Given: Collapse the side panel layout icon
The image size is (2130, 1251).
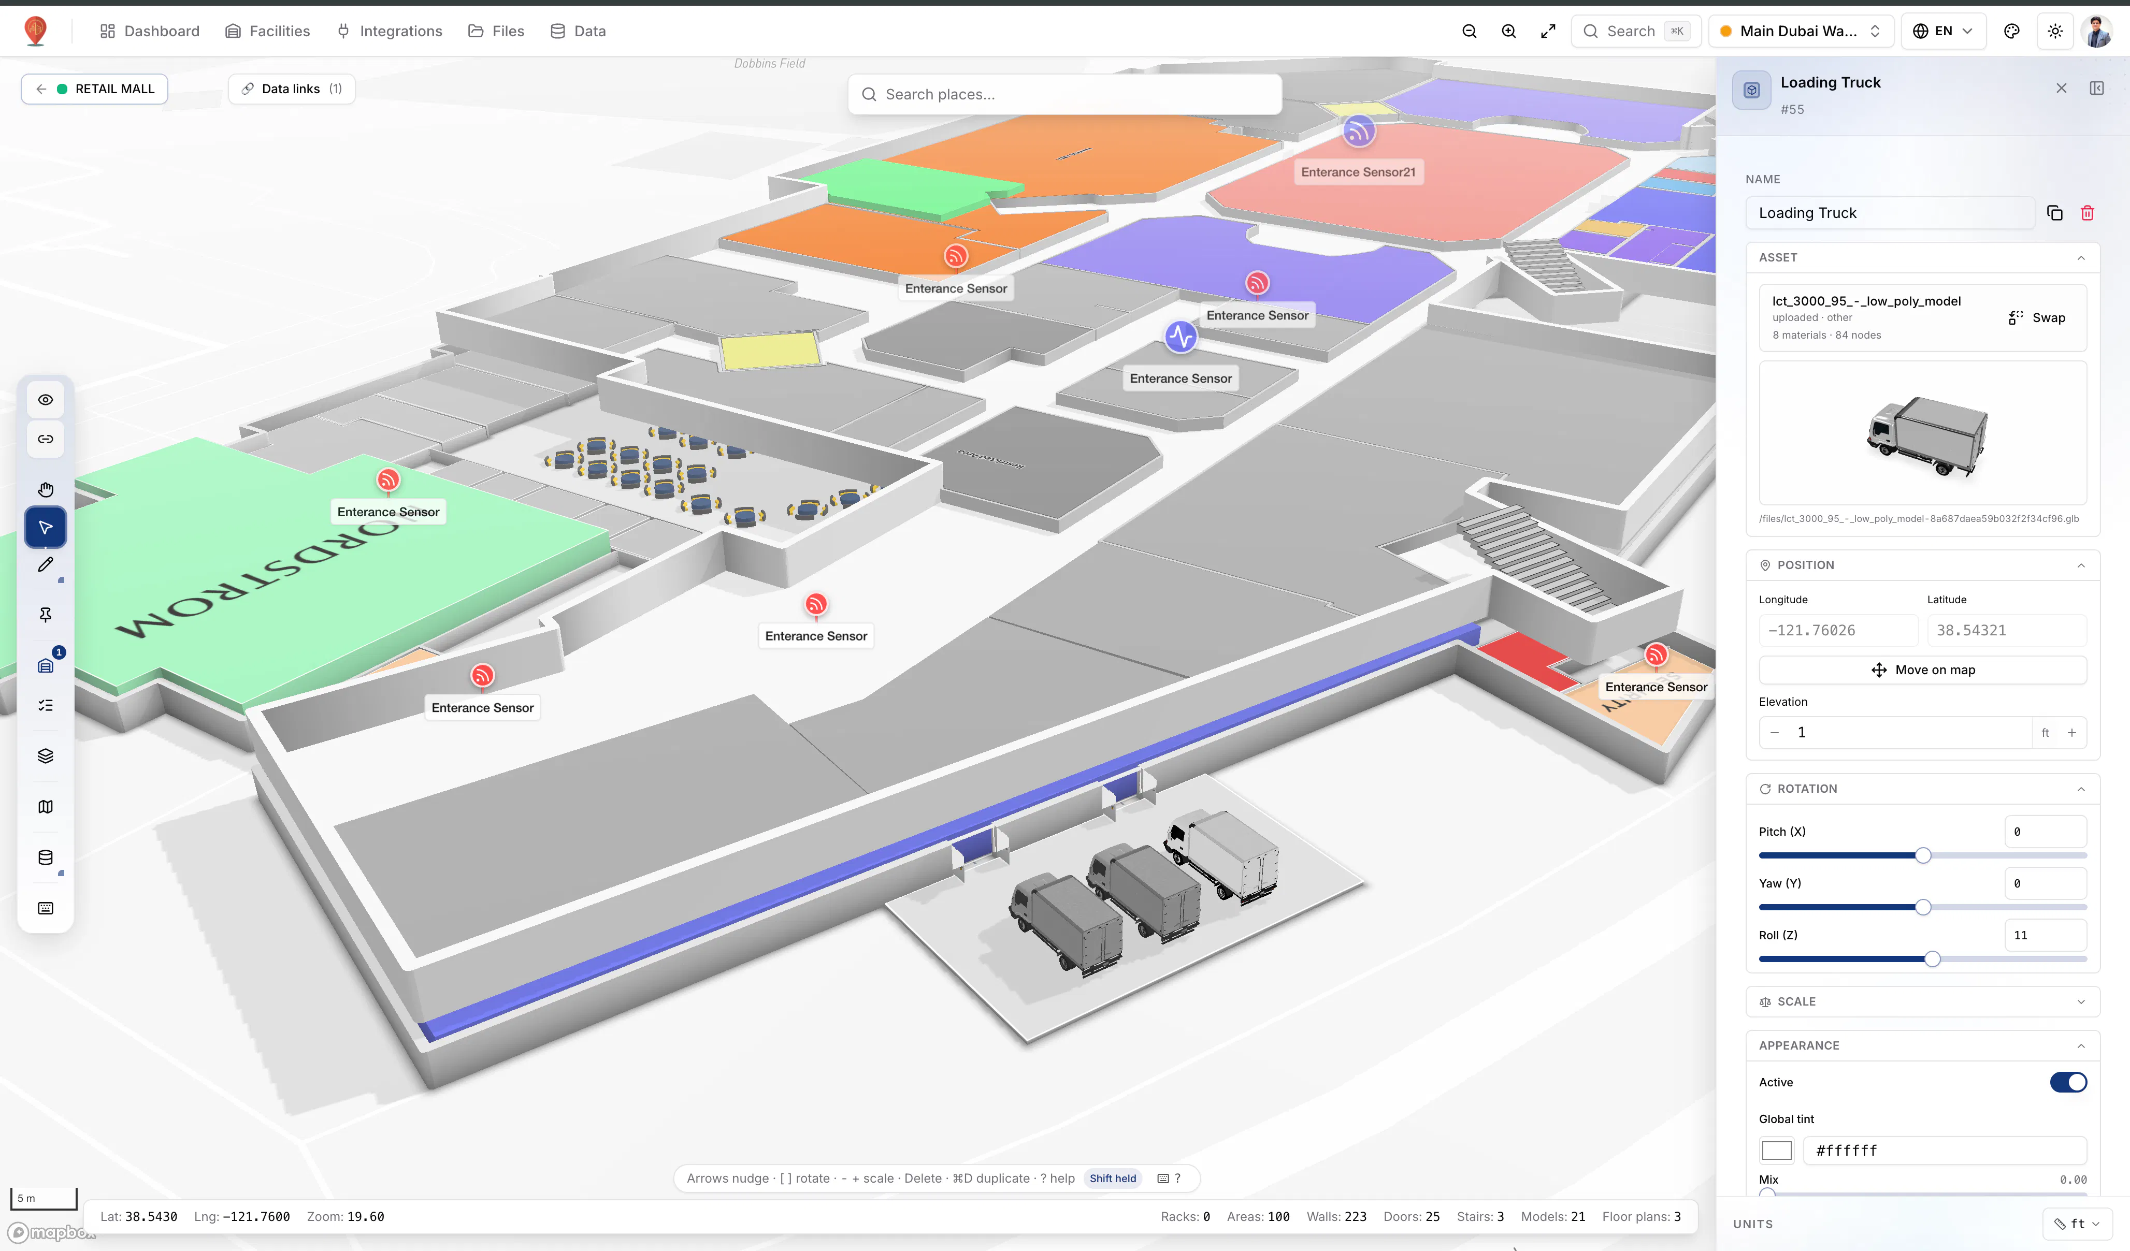Looking at the screenshot, I should pyautogui.click(x=2097, y=89).
